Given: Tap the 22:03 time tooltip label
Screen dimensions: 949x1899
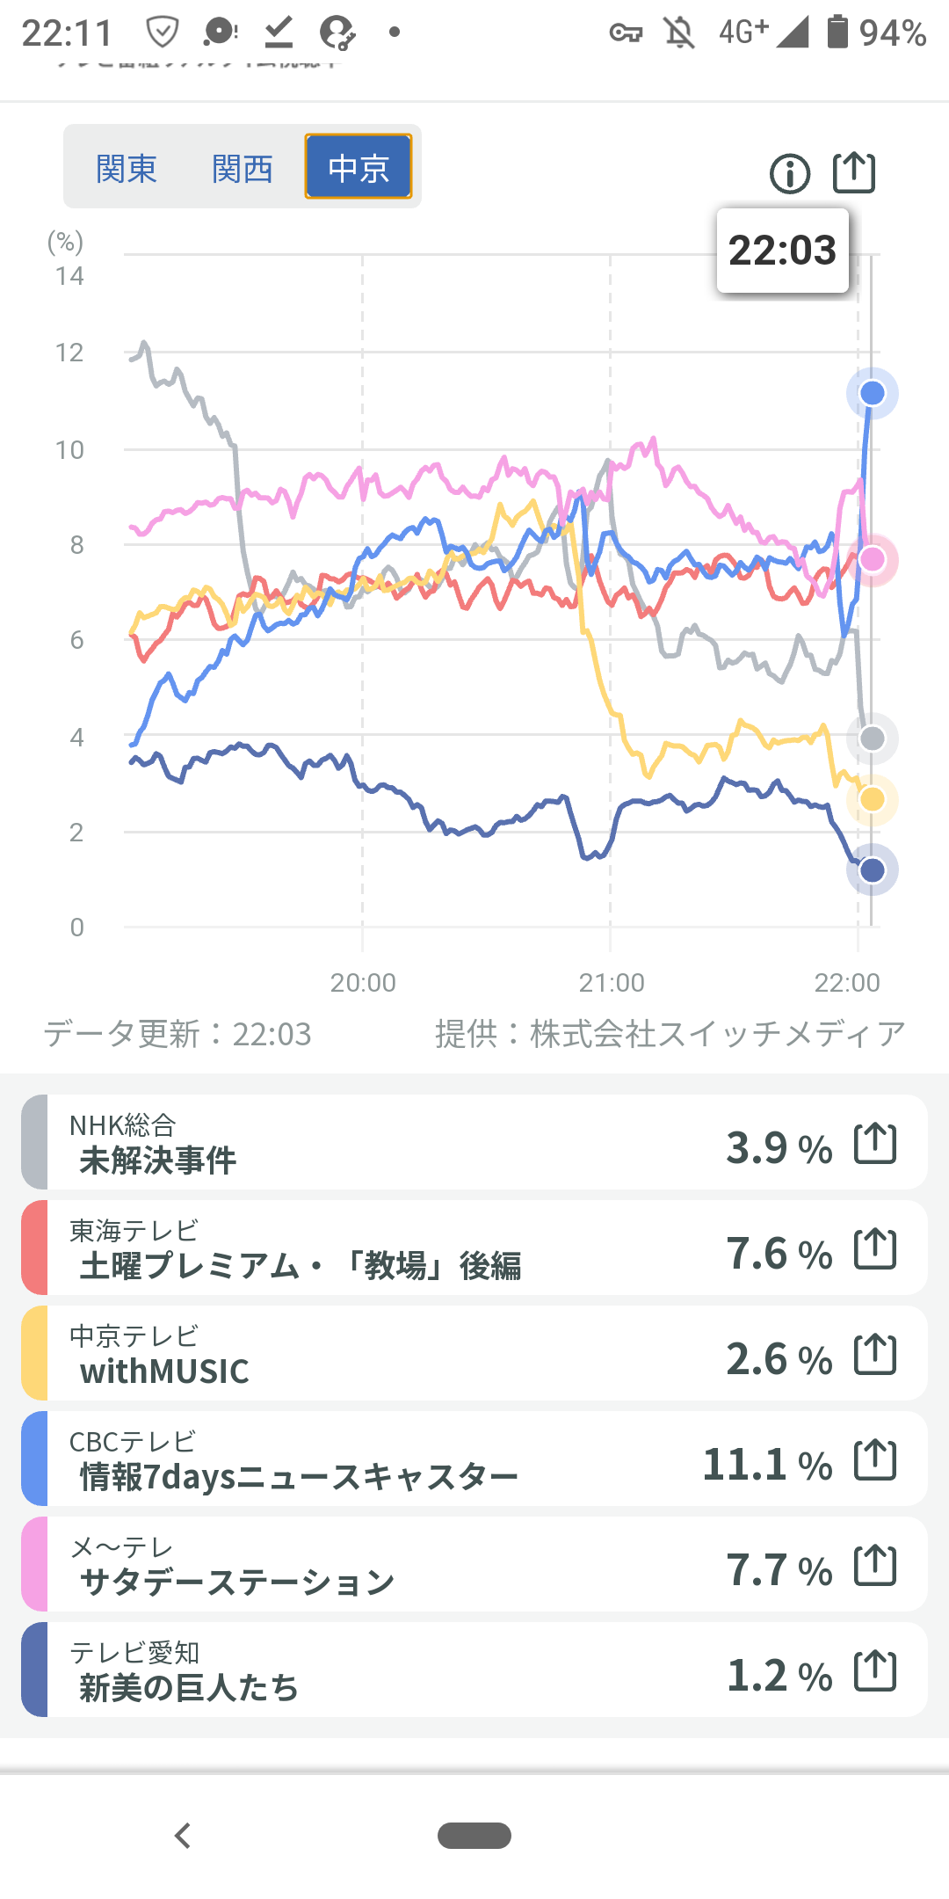Looking at the screenshot, I should click(782, 251).
